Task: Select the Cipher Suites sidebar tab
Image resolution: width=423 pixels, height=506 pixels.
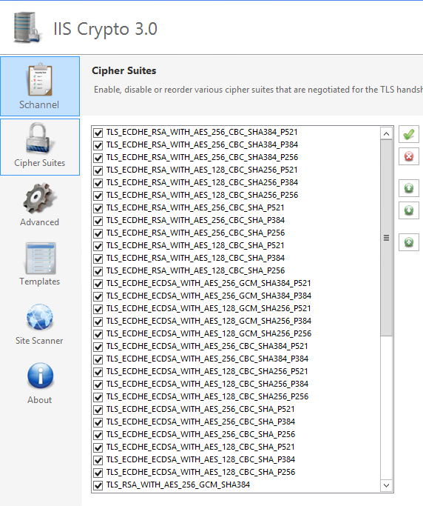Action: tap(40, 147)
